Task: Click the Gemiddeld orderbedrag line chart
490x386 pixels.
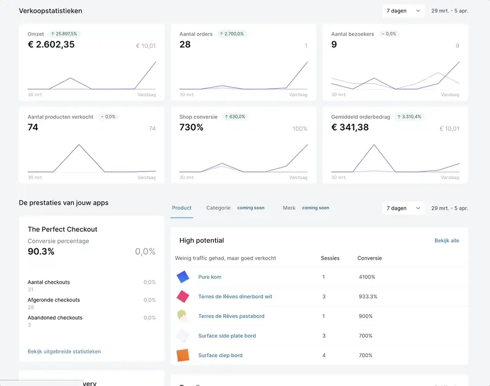Action: pos(395,158)
